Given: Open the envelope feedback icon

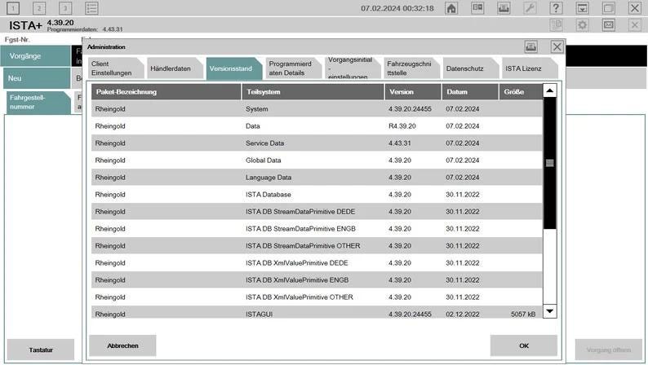Looking at the screenshot, I should [608, 25].
